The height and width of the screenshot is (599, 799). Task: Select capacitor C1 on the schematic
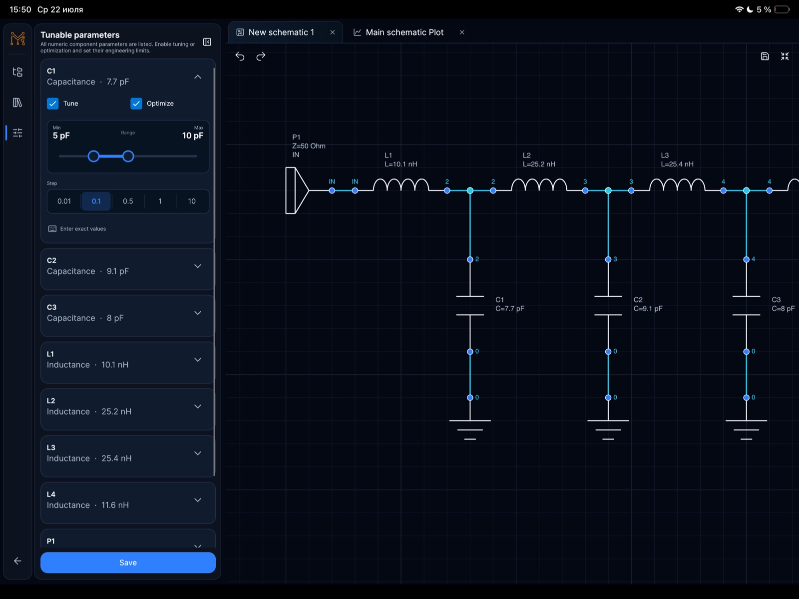[470, 306]
